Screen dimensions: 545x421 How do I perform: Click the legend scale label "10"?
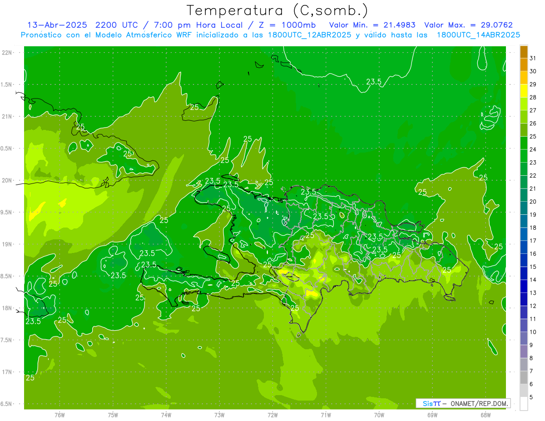coord(533,332)
